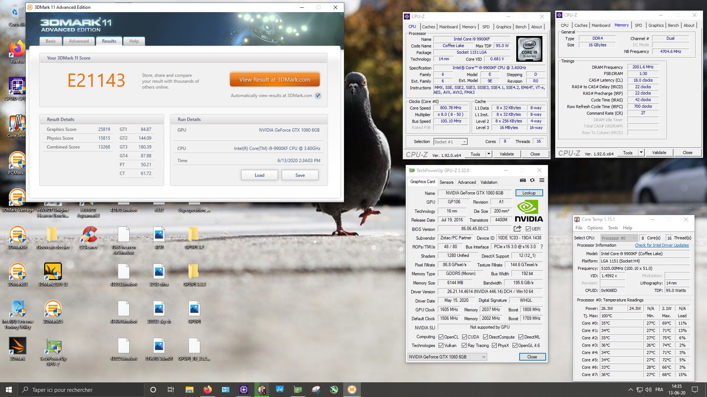Open the Help tab in 3DMark 11
This screenshot has width=707, height=397.
point(134,41)
